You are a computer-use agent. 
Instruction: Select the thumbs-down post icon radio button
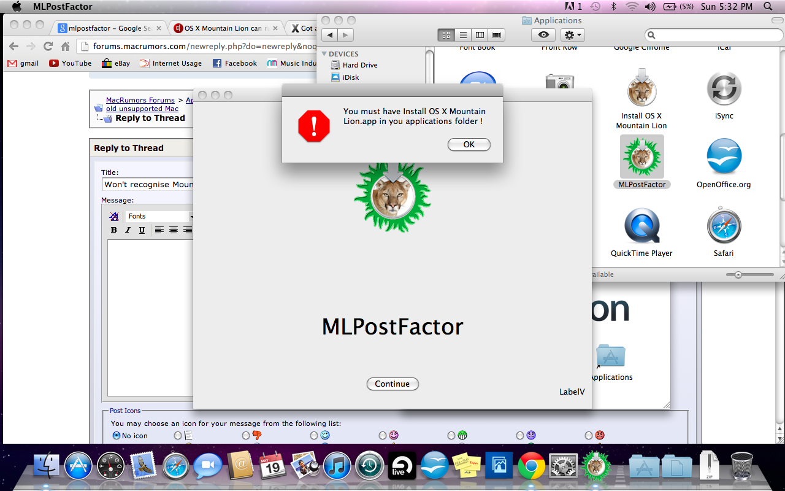pos(246,436)
